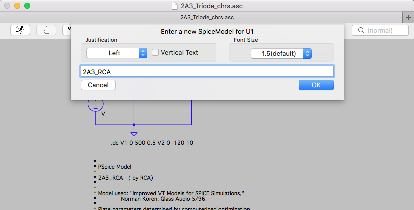The width and height of the screenshot is (414, 210).
Task: Open the Justification dropdown showing Left
Action: click(117, 53)
